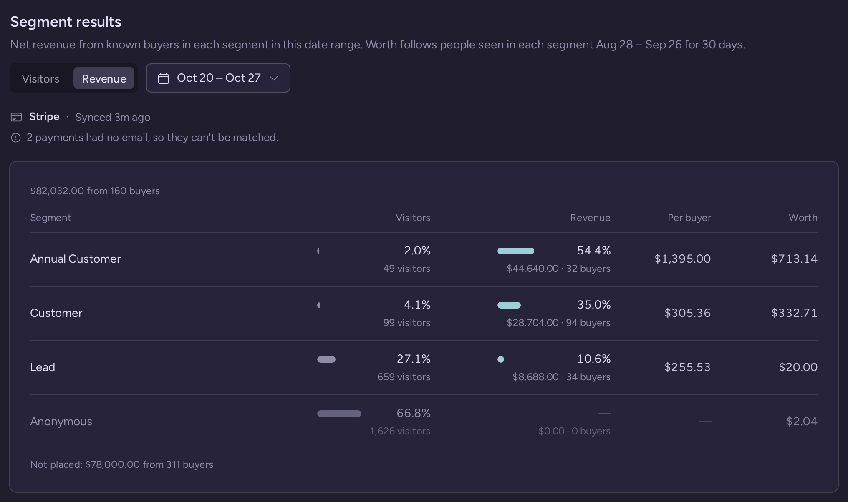The width and height of the screenshot is (848, 502).
Task: Click the 1,626 visitors count
Action: coord(399,431)
